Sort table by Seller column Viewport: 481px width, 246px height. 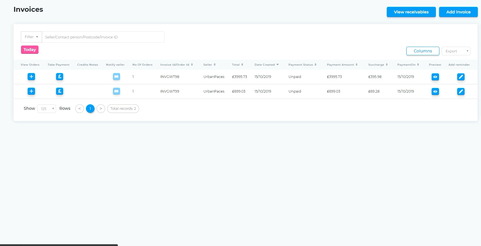pyautogui.click(x=209, y=65)
